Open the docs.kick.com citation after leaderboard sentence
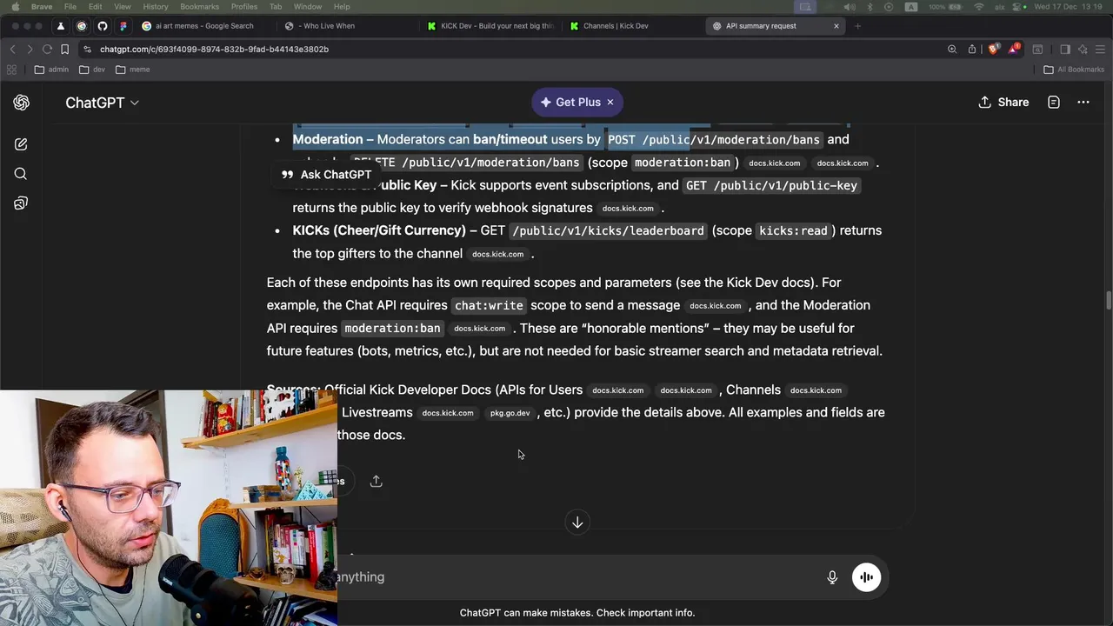This screenshot has width=1113, height=626. (x=497, y=255)
